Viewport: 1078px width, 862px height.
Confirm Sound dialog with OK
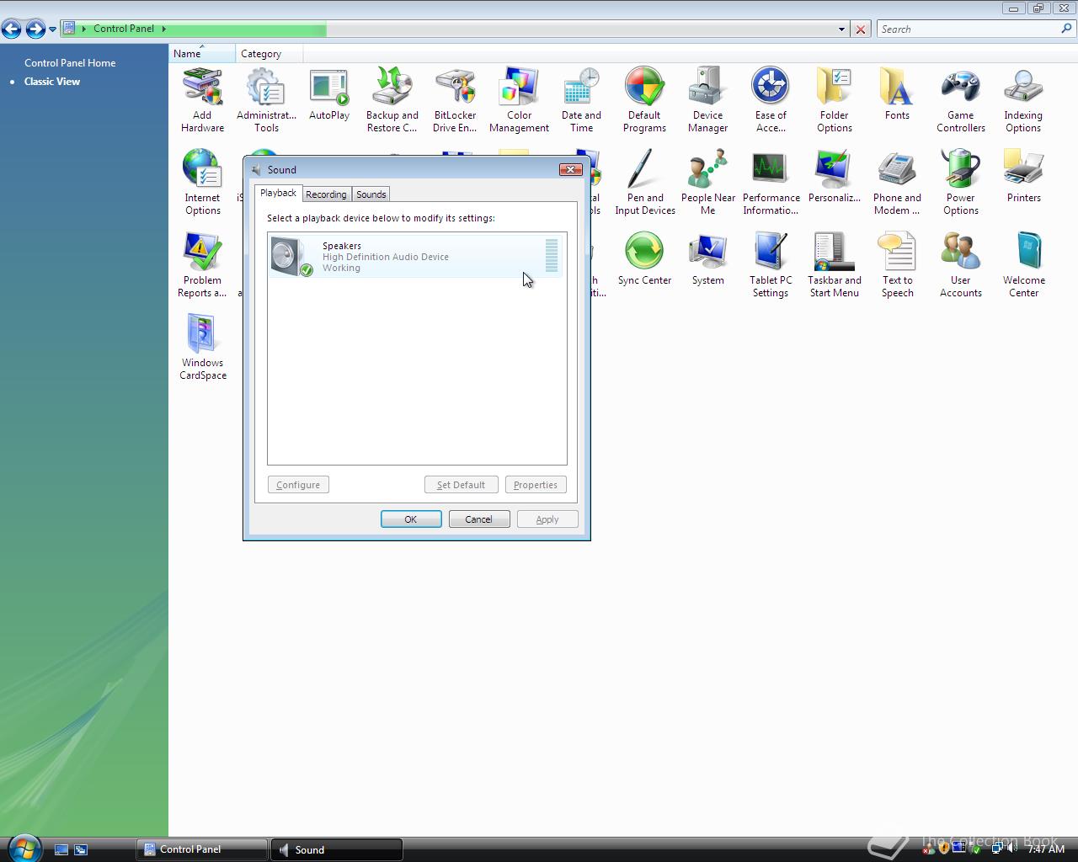(x=411, y=519)
